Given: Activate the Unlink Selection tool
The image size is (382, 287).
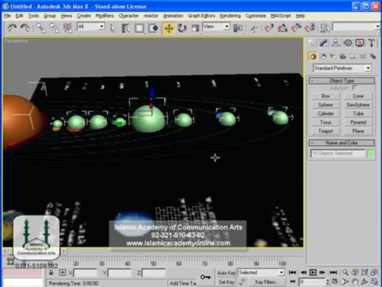Looking at the screenshot, I should pos(54,28).
